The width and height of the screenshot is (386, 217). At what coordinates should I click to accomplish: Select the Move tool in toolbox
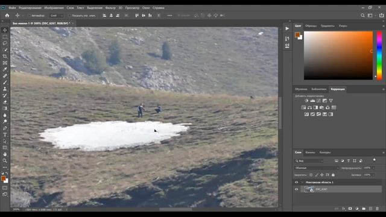(5, 30)
